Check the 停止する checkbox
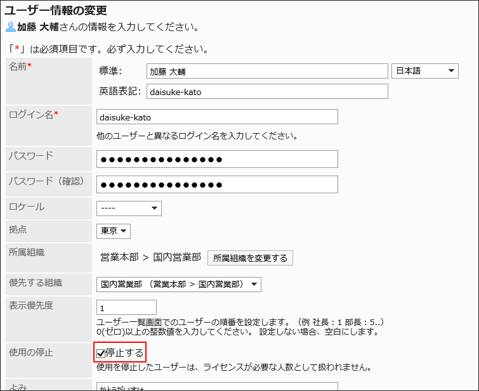 click(101, 354)
